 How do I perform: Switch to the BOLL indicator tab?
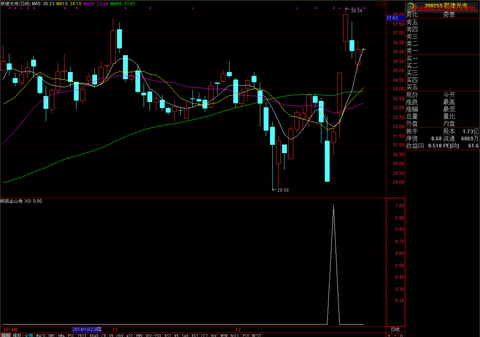coord(235,335)
